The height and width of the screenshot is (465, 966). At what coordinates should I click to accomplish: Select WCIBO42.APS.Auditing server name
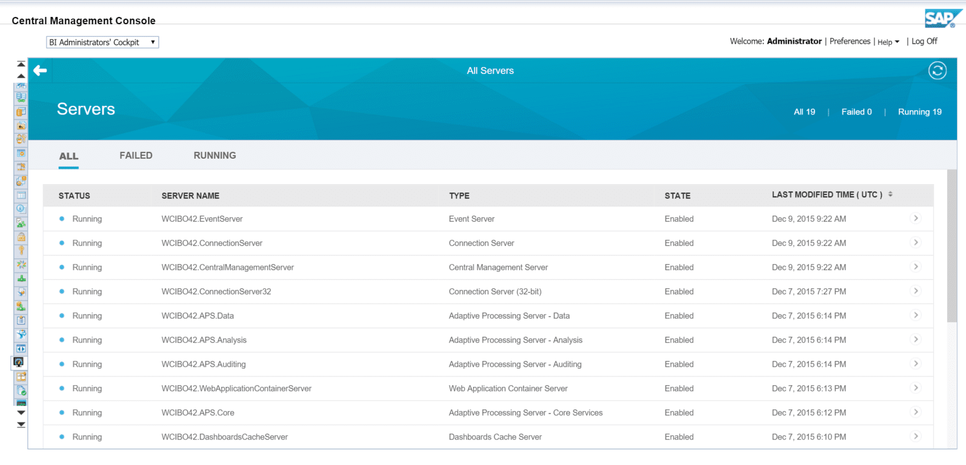(x=204, y=364)
